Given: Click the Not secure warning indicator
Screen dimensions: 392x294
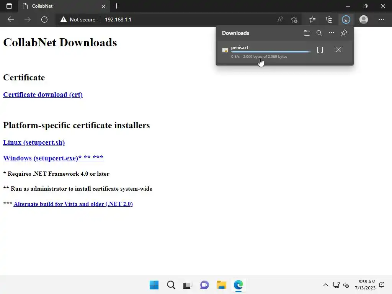Looking at the screenshot, I should point(78,20).
